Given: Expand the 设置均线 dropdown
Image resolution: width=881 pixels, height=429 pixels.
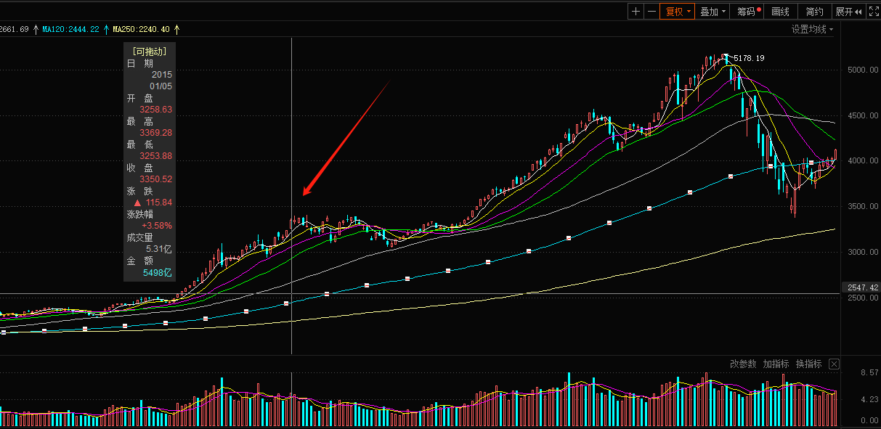Looking at the screenshot, I should (x=812, y=29).
